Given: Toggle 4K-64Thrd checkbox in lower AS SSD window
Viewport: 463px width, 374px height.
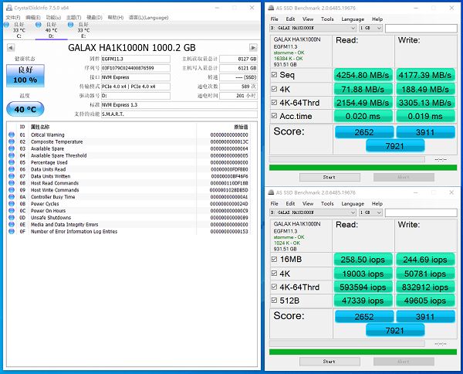Looking at the screenshot, I should (274, 287).
